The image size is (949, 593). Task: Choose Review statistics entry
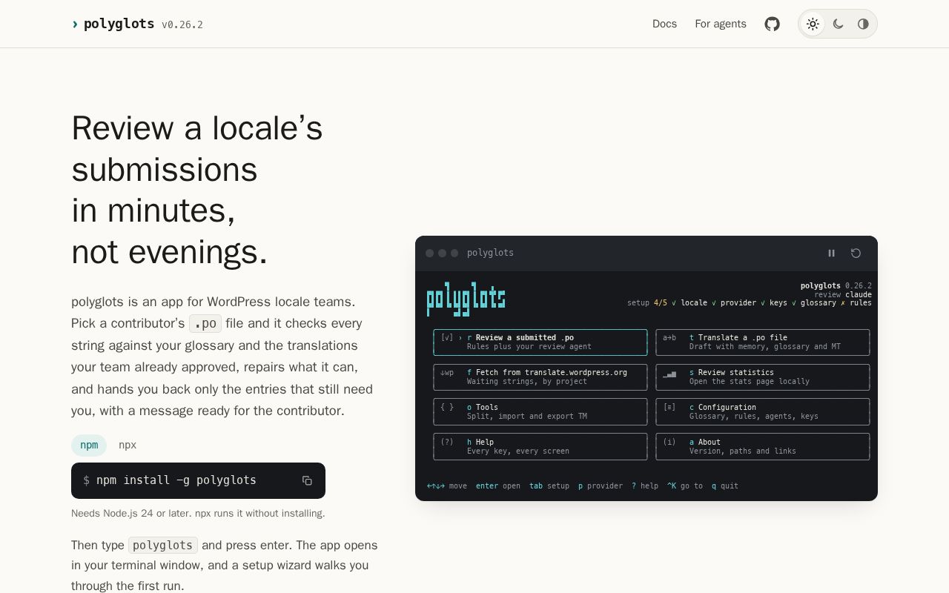(763, 377)
